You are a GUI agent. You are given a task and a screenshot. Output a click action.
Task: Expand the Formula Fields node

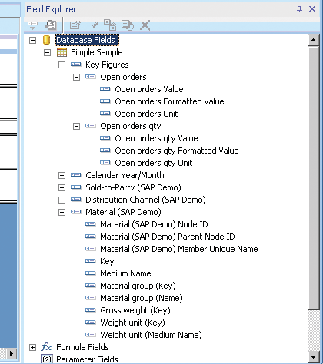(x=32, y=348)
